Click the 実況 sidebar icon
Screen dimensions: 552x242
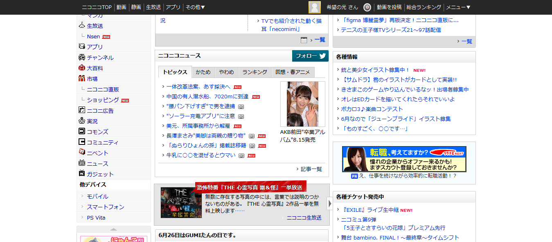point(82,121)
